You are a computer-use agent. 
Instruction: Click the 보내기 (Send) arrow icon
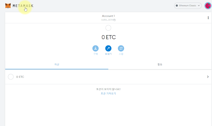108,48
